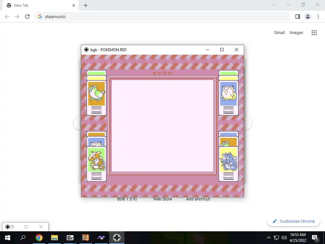Reload the Chrome page
The height and width of the screenshot is (244, 325).
click(27, 17)
